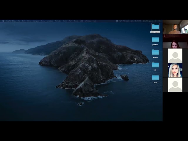Open the Refactor menu

(x=58, y=21)
